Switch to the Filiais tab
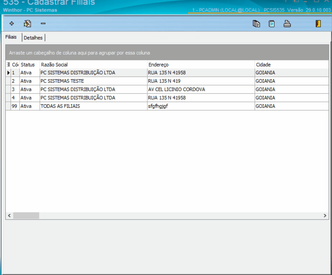This screenshot has width=332, height=275. tap(11, 37)
